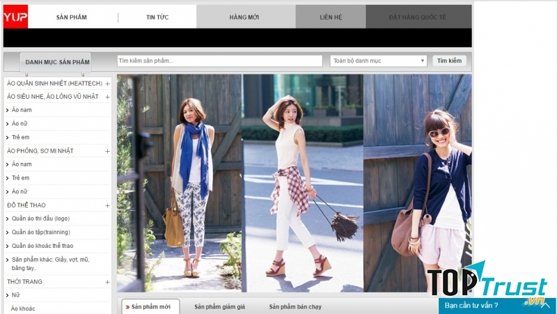Switch to Sản phẩm mới tab
This screenshot has height=314, width=557.
pos(150,306)
